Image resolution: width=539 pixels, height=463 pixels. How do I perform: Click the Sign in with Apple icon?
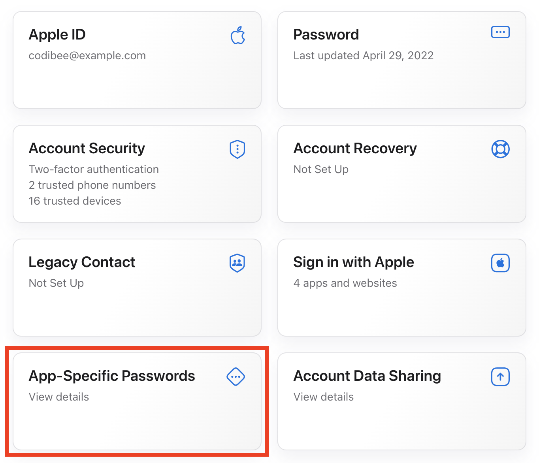coord(500,263)
